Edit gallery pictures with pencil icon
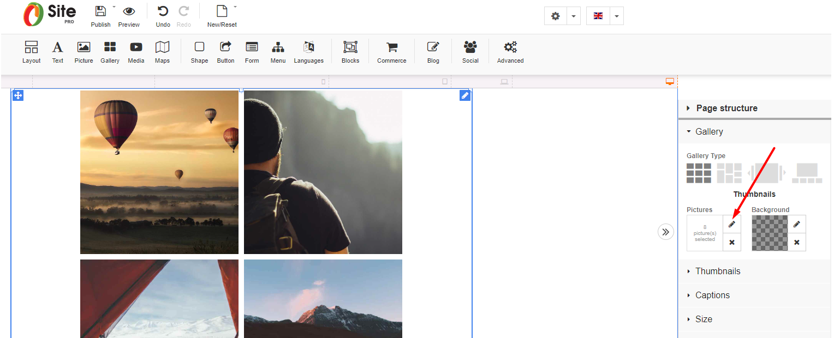Screen dimensions: 834x338 pyautogui.click(x=732, y=224)
